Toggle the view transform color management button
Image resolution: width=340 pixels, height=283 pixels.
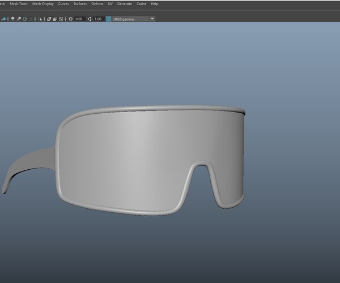[109, 19]
